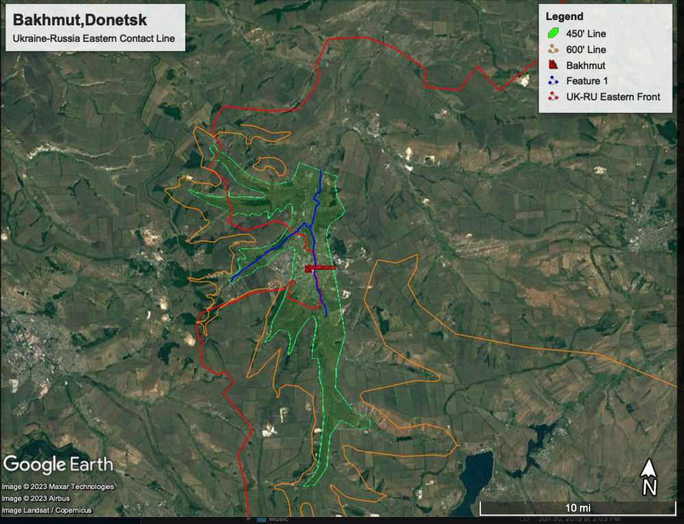Select the UK-RU Eastern Front legend label
The image size is (684, 524).
pos(614,97)
